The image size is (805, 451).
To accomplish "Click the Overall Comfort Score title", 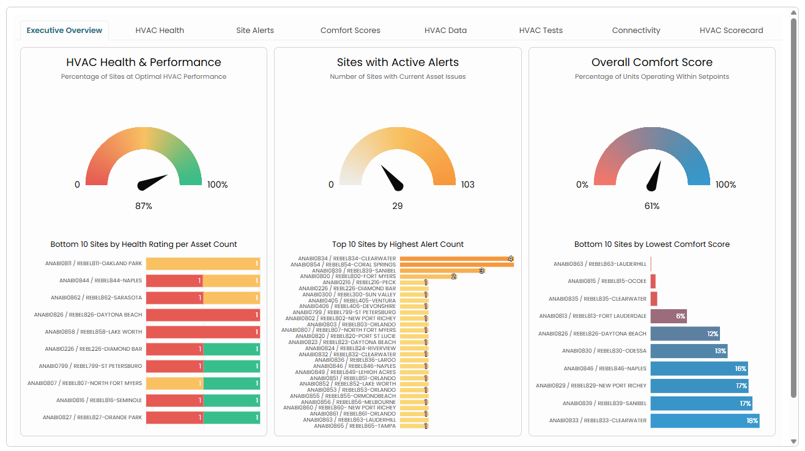I will [x=652, y=62].
